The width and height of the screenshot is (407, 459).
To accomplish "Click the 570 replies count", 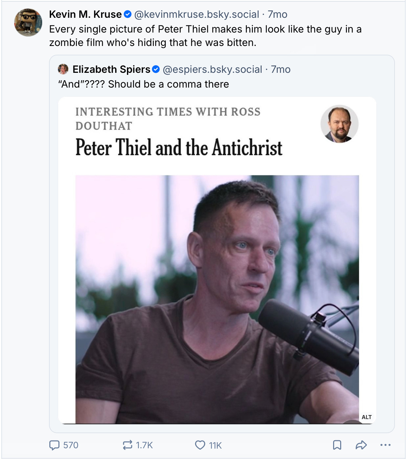I will pyautogui.click(x=71, y=445).
